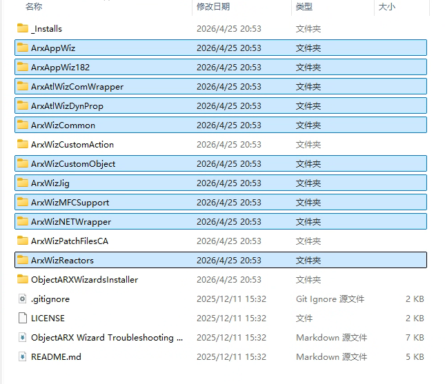Click the 文件夹 type of ArxWizReactors

[308, 260]
